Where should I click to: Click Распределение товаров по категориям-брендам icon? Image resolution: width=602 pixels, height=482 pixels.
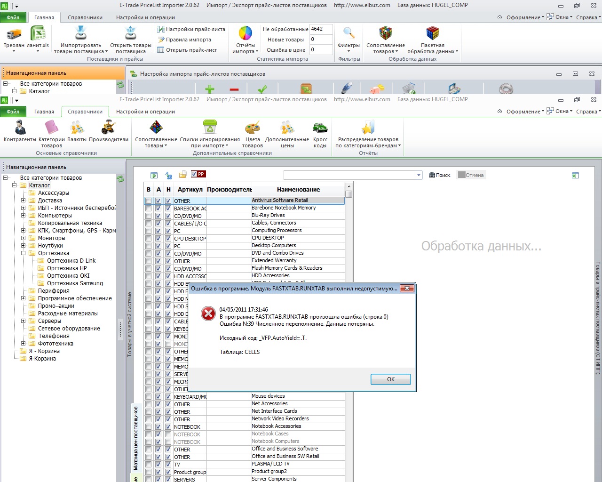[x=368, y=127]
